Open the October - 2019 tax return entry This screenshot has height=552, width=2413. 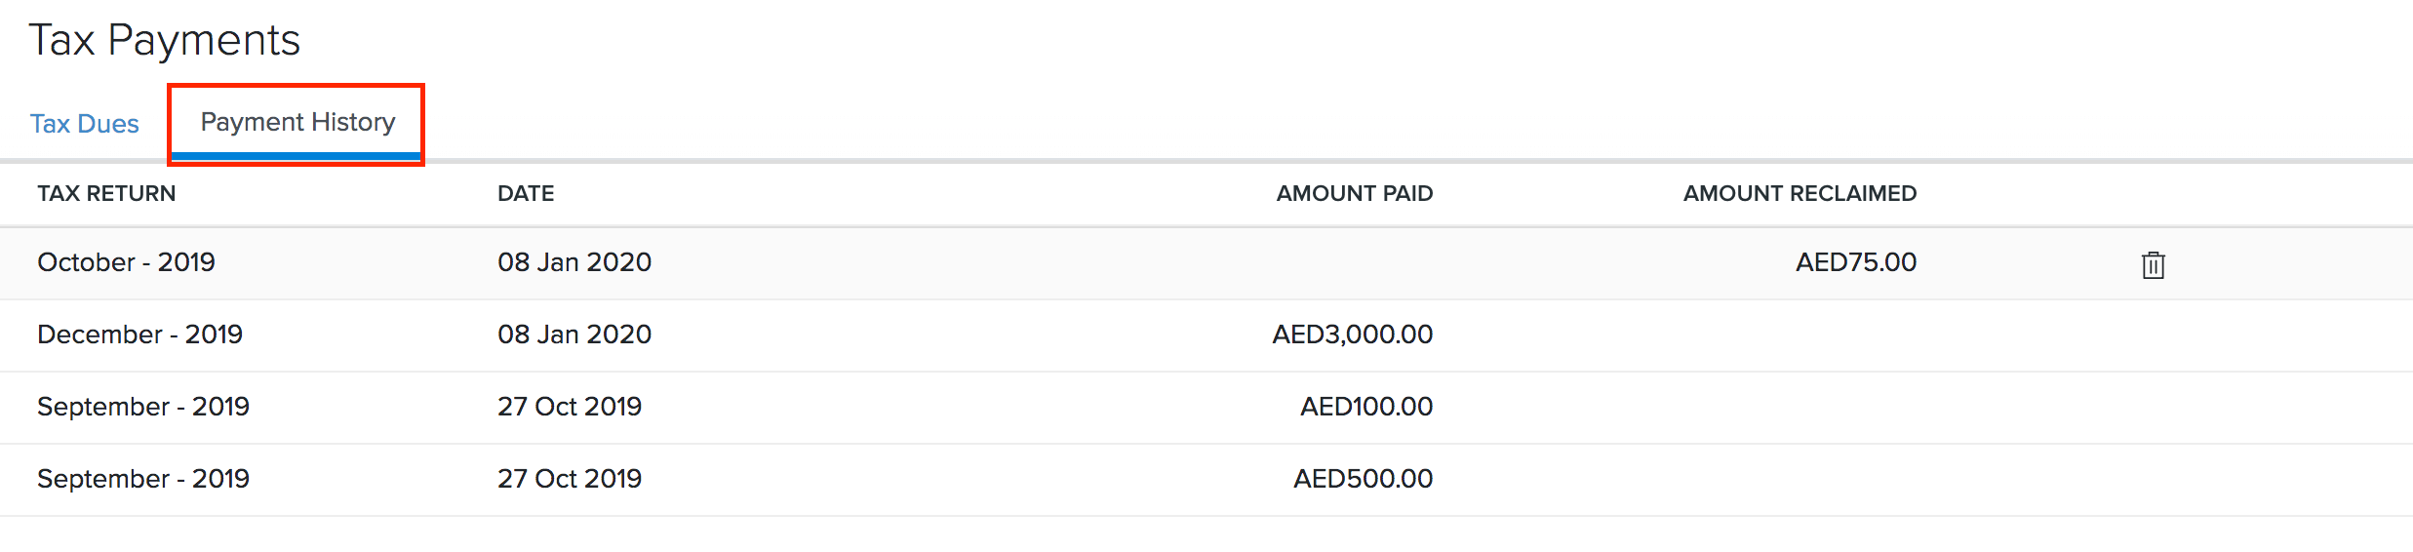coord(126,262)
